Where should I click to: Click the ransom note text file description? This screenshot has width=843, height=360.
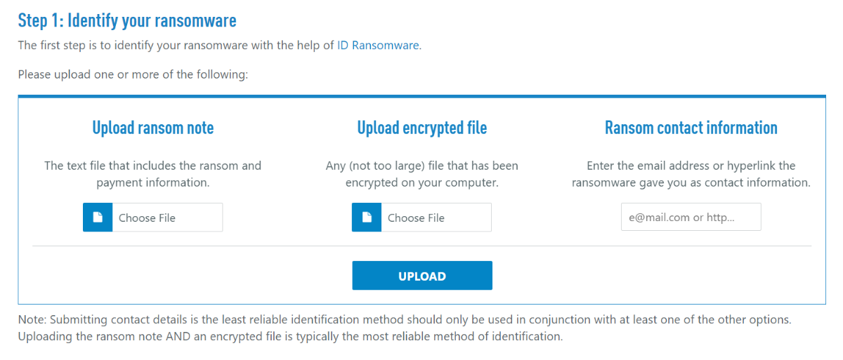coord(153,174)
